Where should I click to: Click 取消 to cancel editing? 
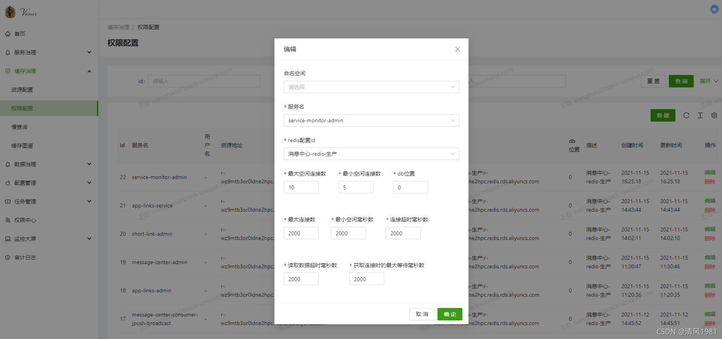coord(422,314)
